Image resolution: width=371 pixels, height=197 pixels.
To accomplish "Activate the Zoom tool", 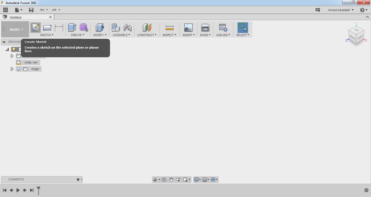I will [178, 179].
